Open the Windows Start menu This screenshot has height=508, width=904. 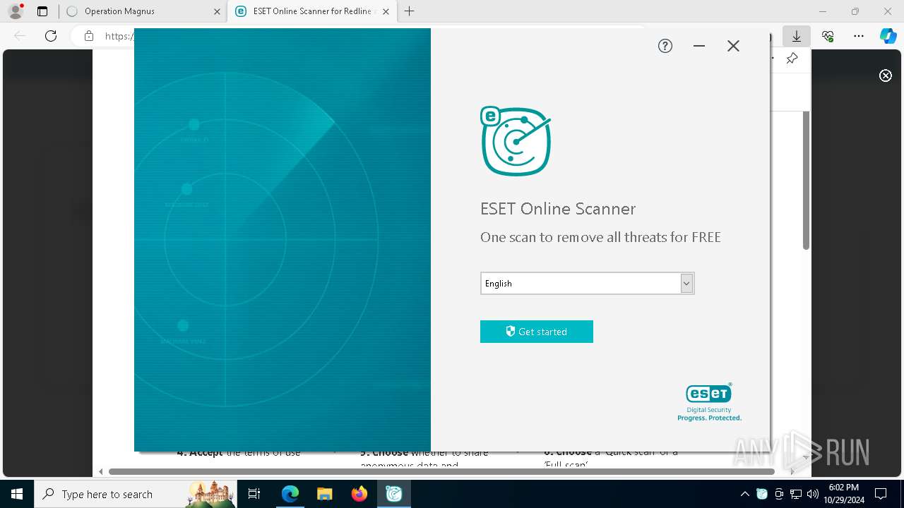[x=16, y=494]
